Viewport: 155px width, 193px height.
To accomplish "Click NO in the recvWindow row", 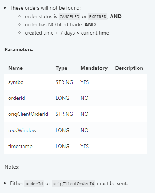I will tap(85, 130).
